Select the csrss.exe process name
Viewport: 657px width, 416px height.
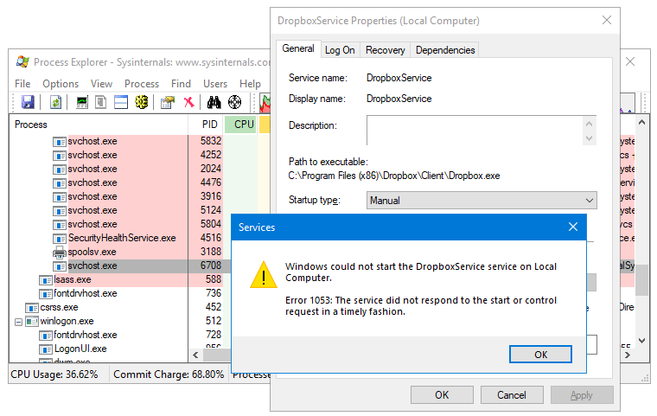pyautogui.click(x=59, y=307)
